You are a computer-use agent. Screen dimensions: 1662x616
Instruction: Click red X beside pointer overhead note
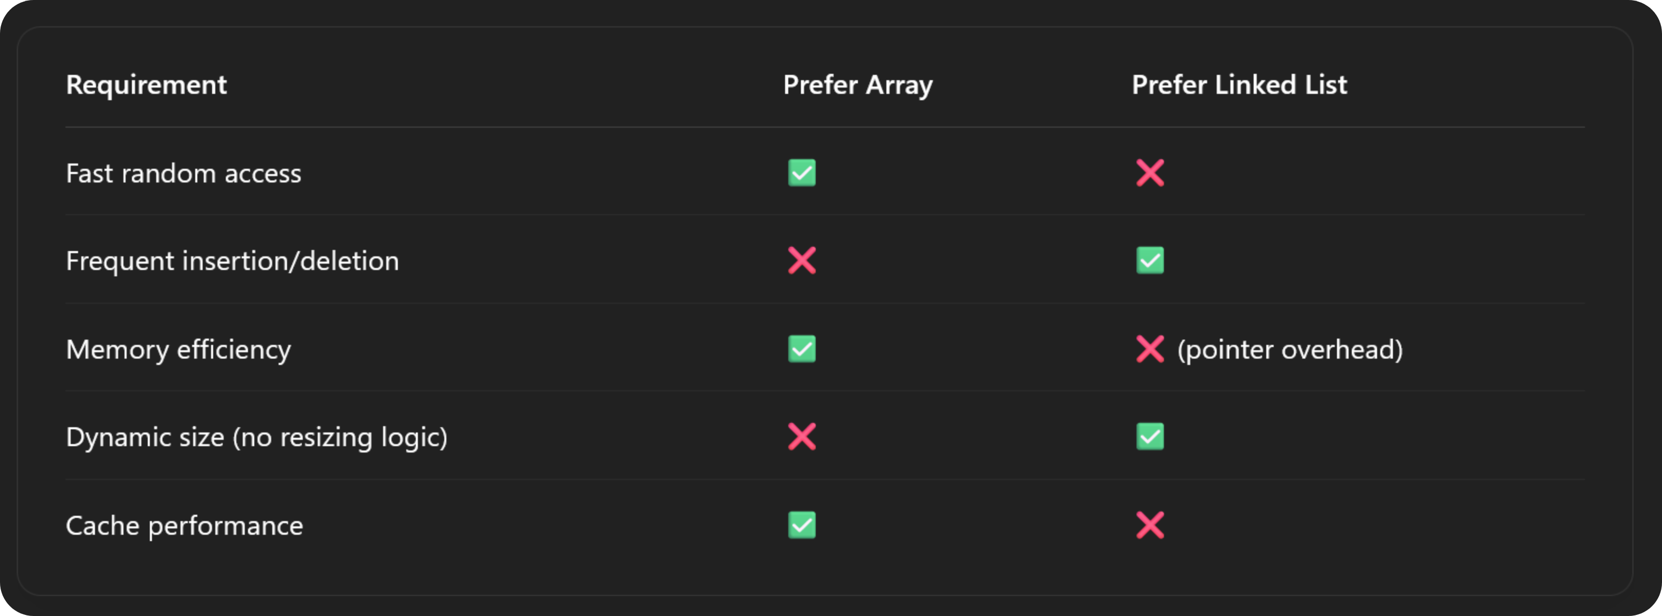click(1150, 349)
